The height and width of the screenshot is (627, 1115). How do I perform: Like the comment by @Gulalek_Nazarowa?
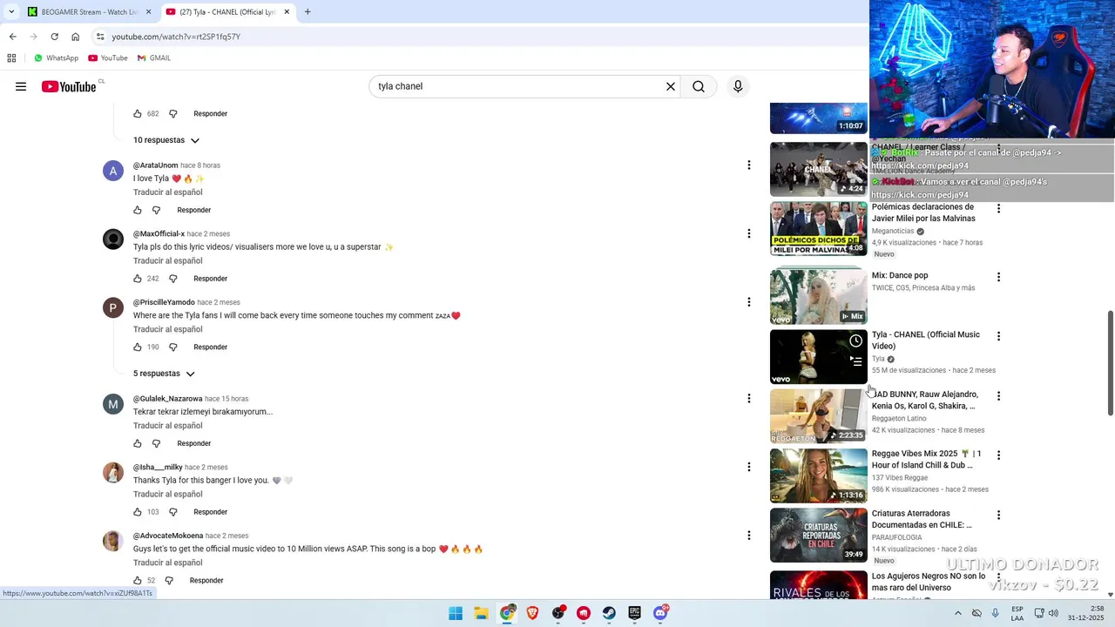coord(138,443)
